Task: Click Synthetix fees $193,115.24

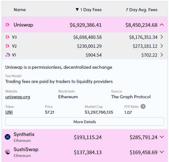Action: 88,137
